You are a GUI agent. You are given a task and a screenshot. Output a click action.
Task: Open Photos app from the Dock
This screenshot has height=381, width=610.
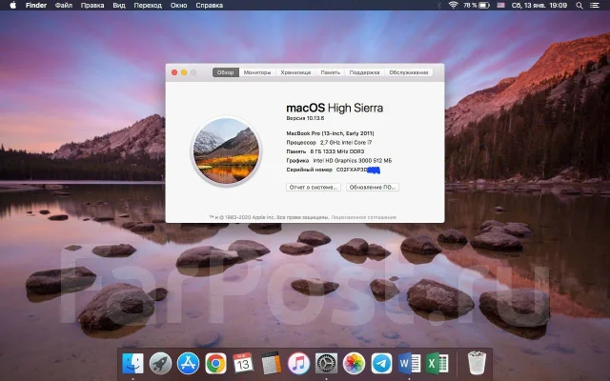tap(354, 364)
